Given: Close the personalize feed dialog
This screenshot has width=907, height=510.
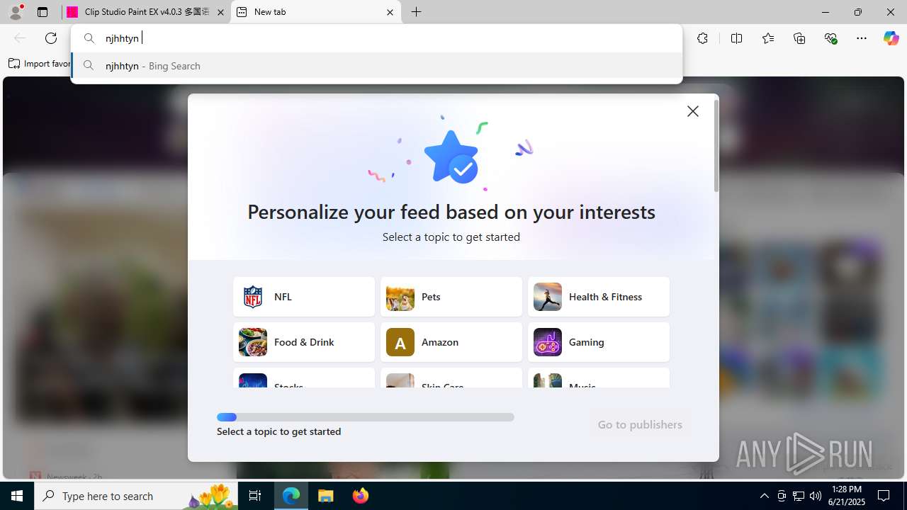Looking at the screenshot, I should click(693, 111).
